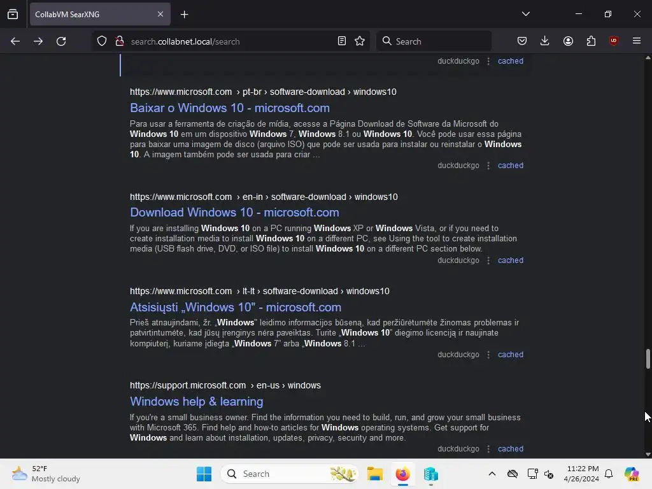Open the Firefox account icon
This screenshot has width=652, height=489.
point(568,41)
